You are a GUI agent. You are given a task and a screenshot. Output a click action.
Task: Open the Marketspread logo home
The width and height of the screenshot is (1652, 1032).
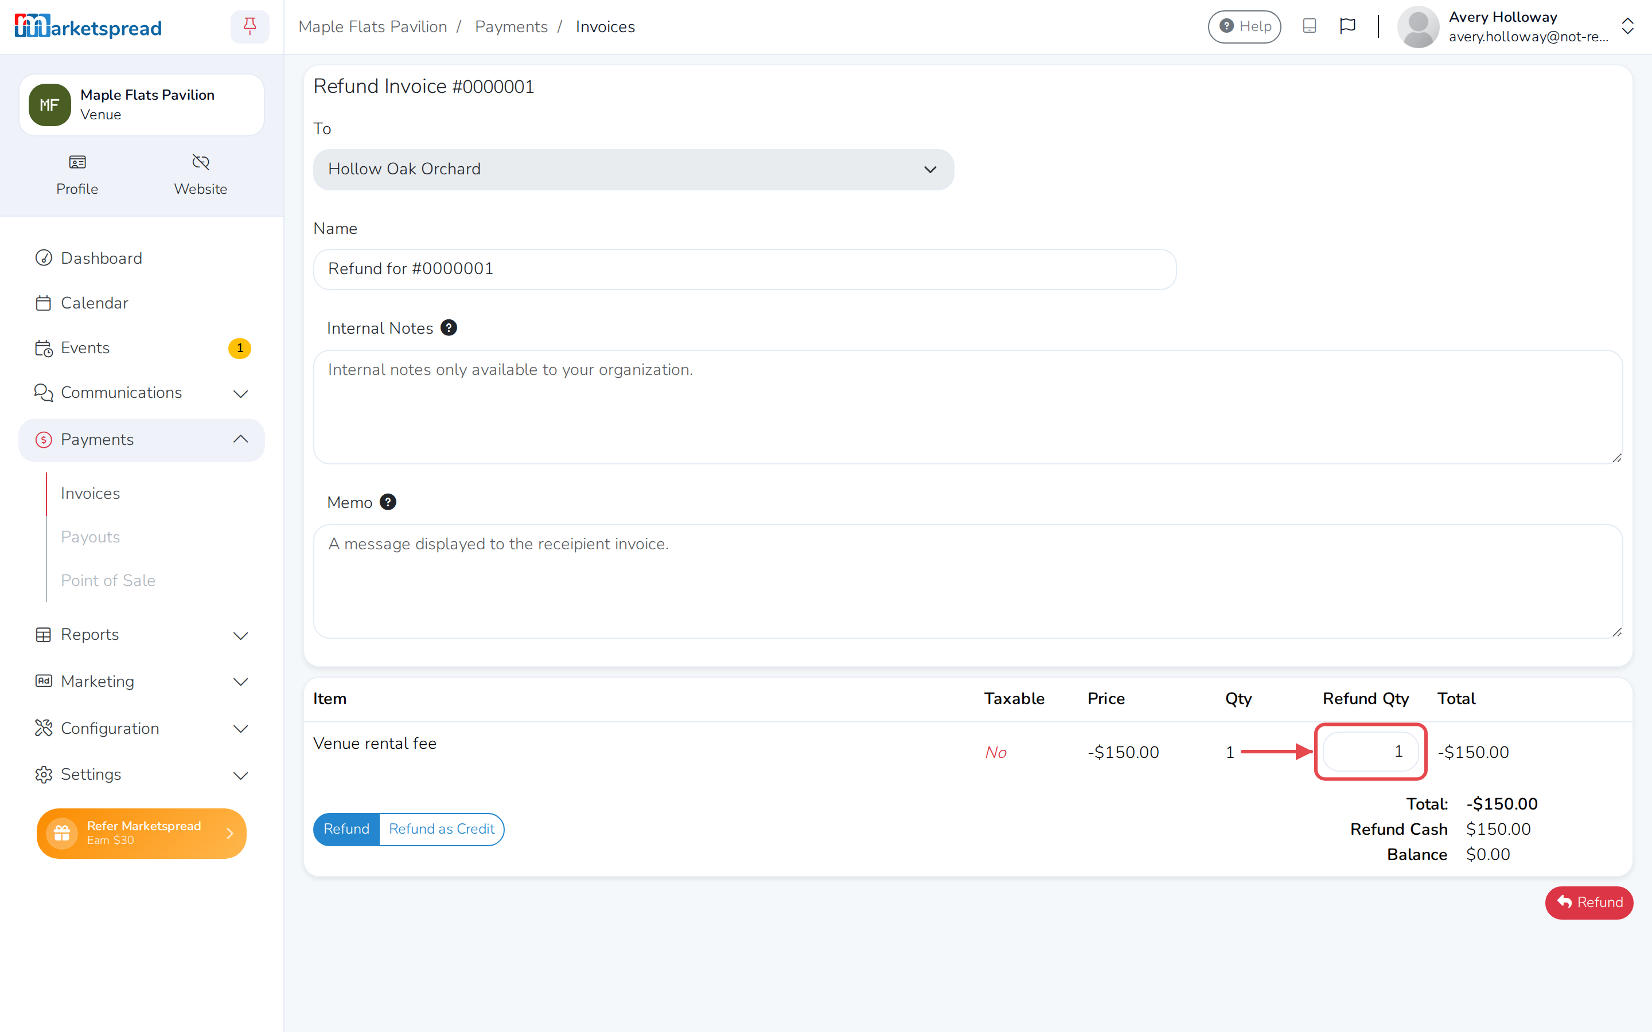coord(88,26)
